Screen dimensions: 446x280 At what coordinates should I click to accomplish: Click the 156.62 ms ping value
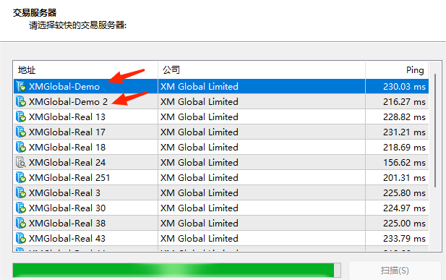click(x=404, y=162)
